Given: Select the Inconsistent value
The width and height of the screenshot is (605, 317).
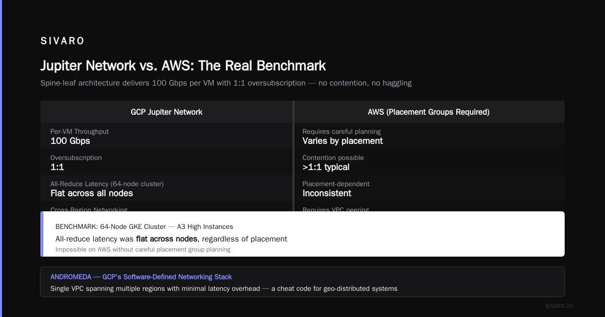Looking at the screenshot, I should (327, 193).
